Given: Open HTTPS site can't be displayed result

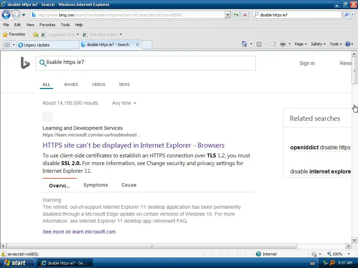Looking at the screenshot, I should (x=134, y=146).
